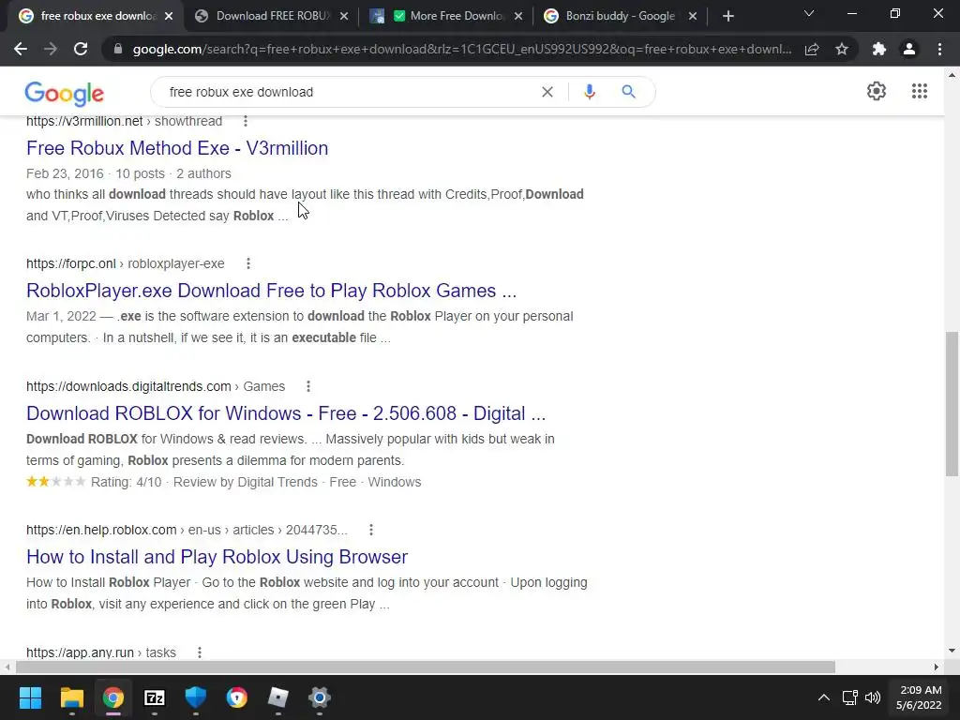Submit search with the magnifier icon
Image resolution: width=960 pixels, height=720 pixels.
click(x=628, y=92)
